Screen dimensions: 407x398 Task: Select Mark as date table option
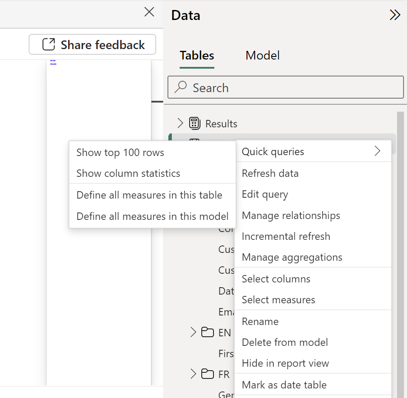click(x=284, y=385)
